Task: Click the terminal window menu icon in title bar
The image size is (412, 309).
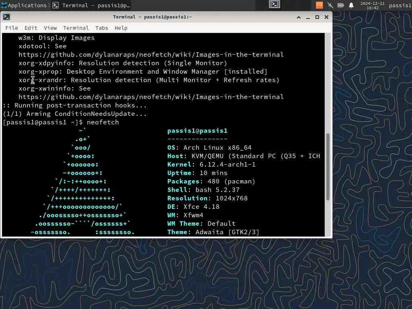Action: click(x=6, y=17)
